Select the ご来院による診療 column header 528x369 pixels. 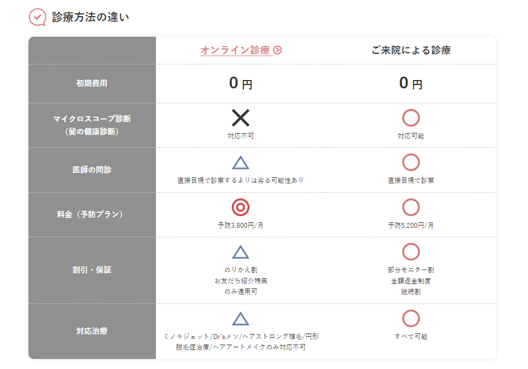point(411,50)
